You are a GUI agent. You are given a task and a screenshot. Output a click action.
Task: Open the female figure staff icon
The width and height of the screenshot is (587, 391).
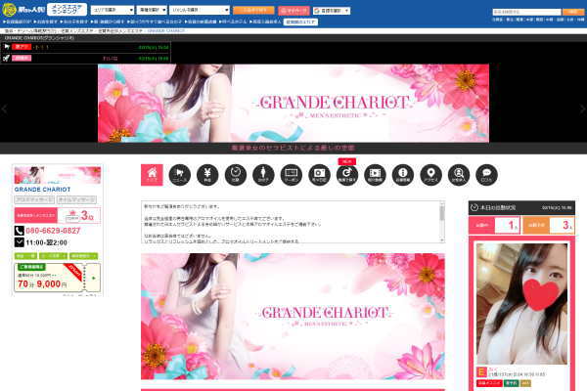(x=263, y=175)
